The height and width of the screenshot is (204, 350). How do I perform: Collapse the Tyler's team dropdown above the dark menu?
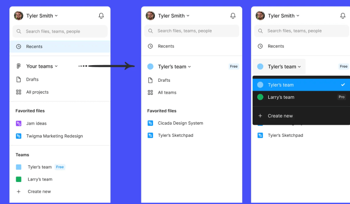tap(284, 67)
